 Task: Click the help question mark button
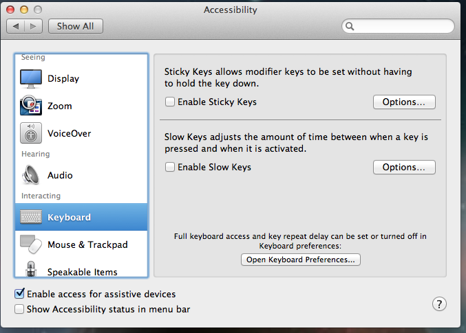pyautogui.click(x=440, y=304)
